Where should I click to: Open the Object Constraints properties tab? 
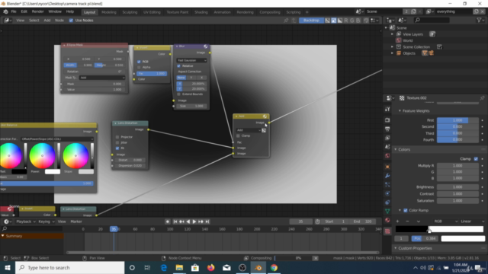387,202
